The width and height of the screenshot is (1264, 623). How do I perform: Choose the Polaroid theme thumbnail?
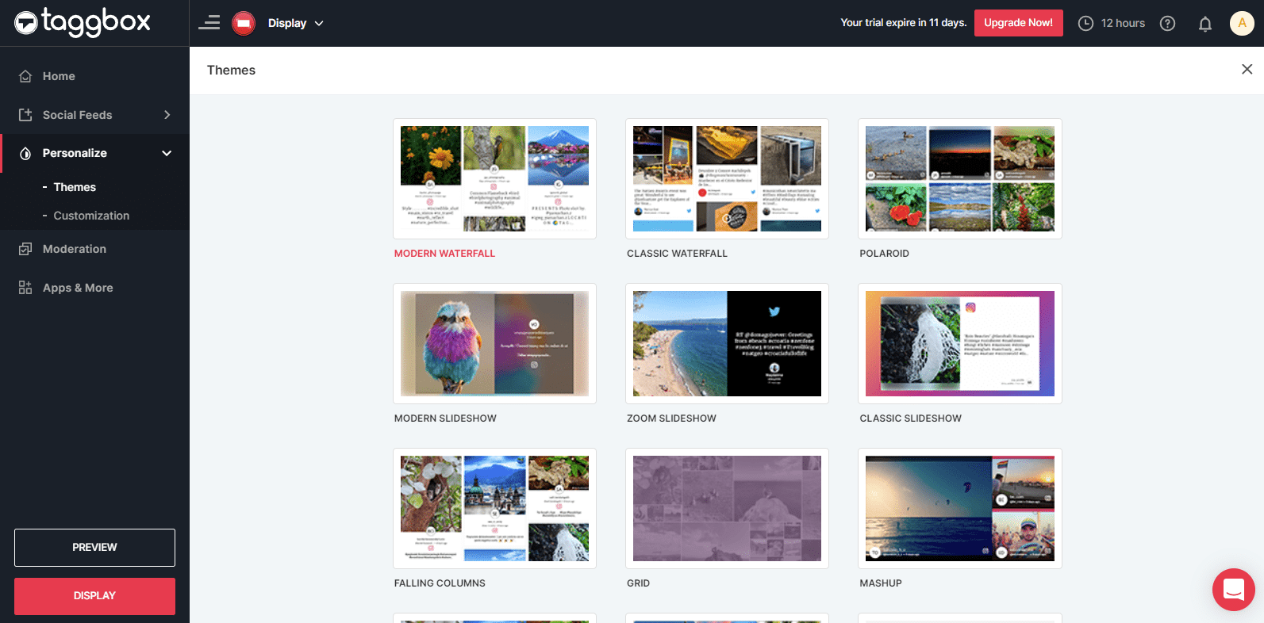959,179
